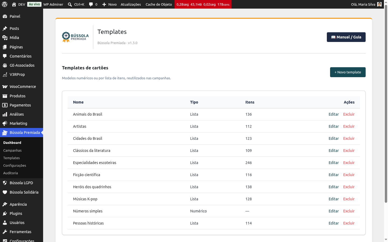Viewport: 388px width, 242px height.
Task: Delete the Clássicos da literatura template
Action: pos(349,151)
